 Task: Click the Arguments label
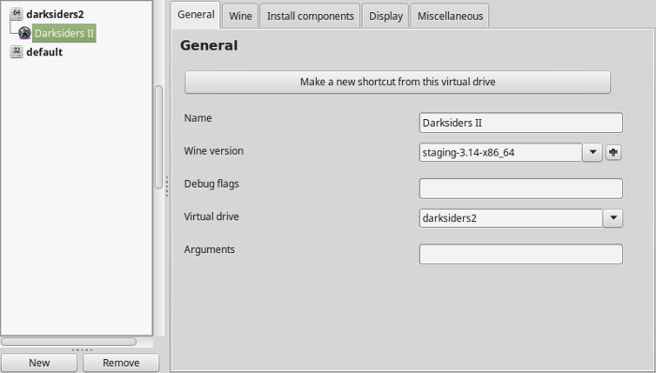pos(209,249)
